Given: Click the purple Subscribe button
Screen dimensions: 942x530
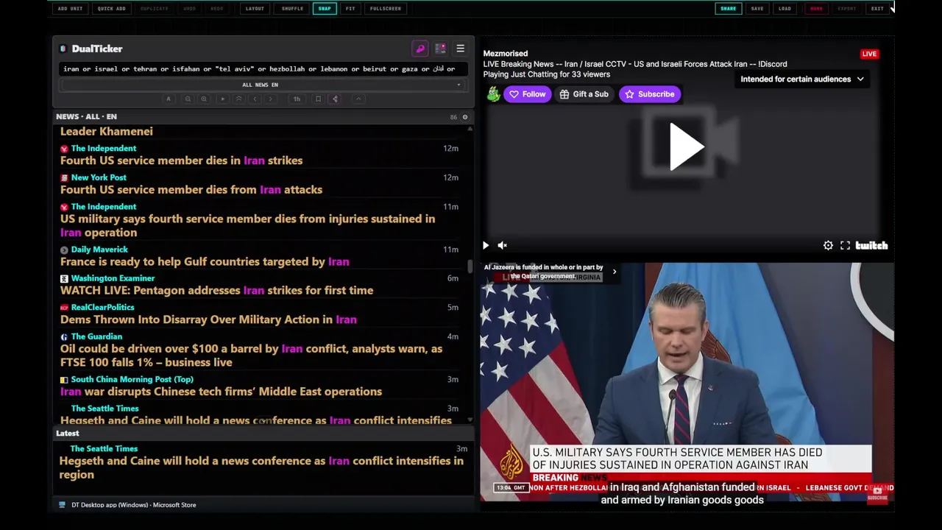Looking at the screenshot, I should (649, 94).
